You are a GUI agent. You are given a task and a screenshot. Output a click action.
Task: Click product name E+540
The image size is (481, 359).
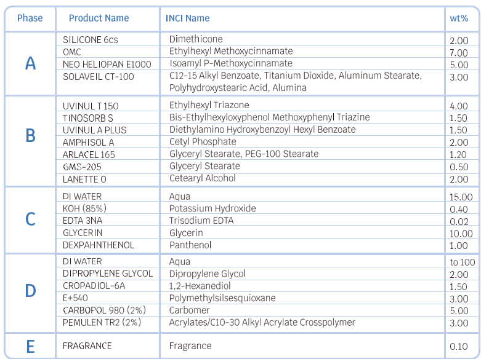[x=75, y=298]
